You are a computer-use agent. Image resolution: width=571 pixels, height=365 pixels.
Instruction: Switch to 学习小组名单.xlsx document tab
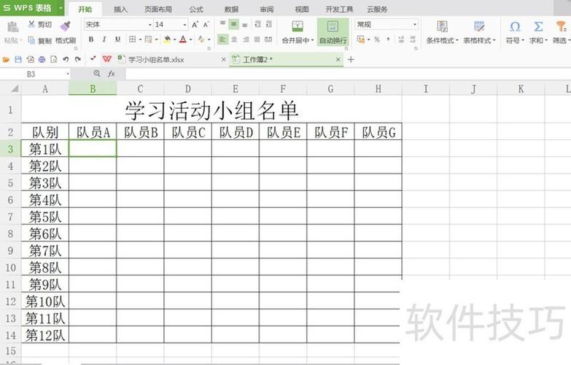pos(156,59)
